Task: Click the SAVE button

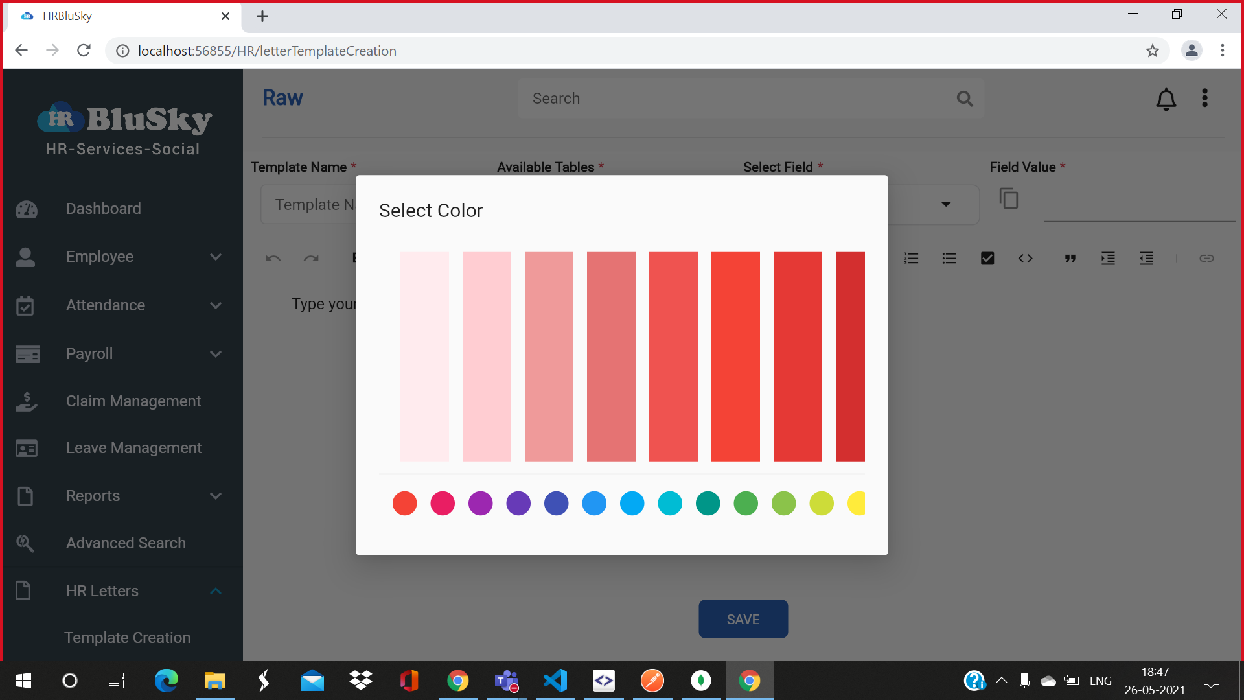Action: point(743,619)
